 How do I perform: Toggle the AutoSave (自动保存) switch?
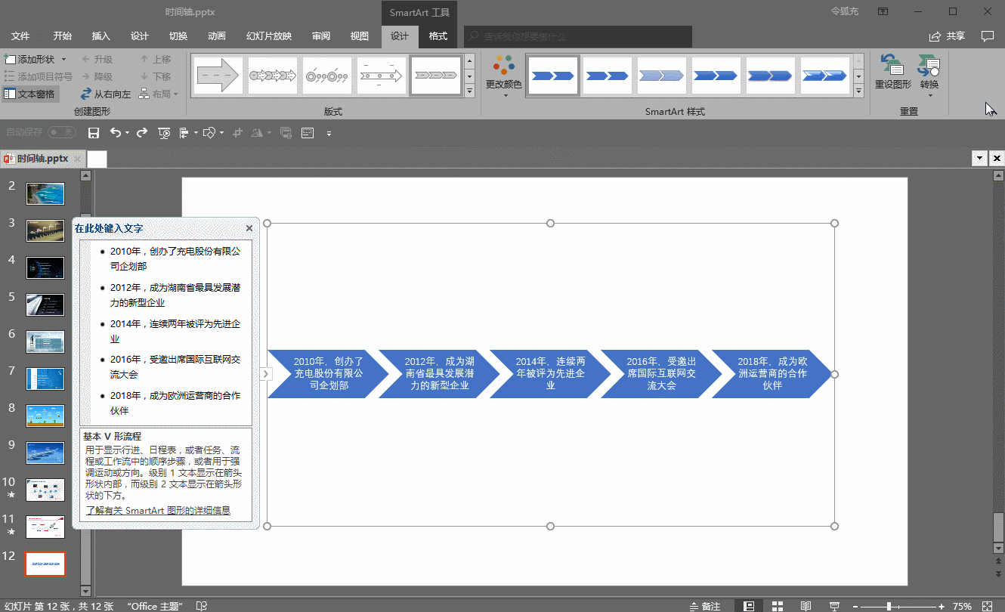tap(61, 132)
